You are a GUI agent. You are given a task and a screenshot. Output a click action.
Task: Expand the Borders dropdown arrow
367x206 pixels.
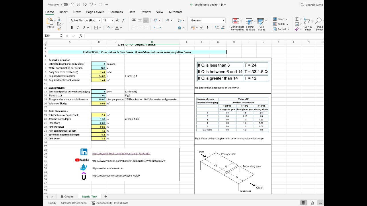point(100,28)
